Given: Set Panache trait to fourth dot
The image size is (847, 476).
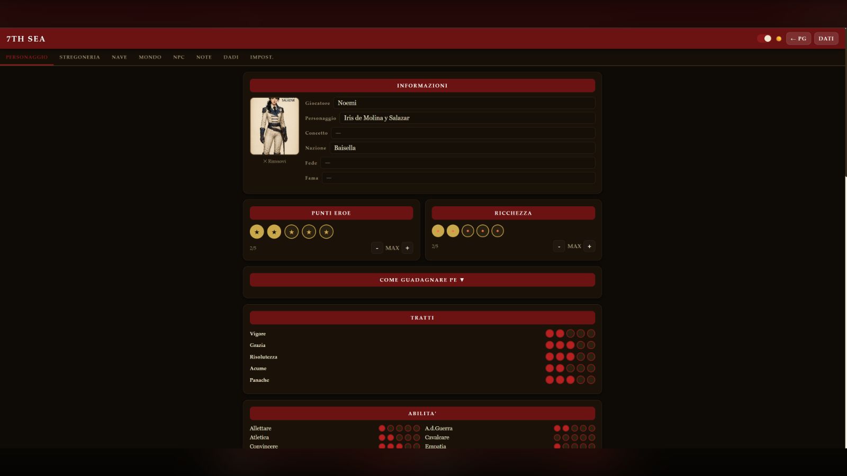Looking at the screenshot, I should click(x=580, y=380).
